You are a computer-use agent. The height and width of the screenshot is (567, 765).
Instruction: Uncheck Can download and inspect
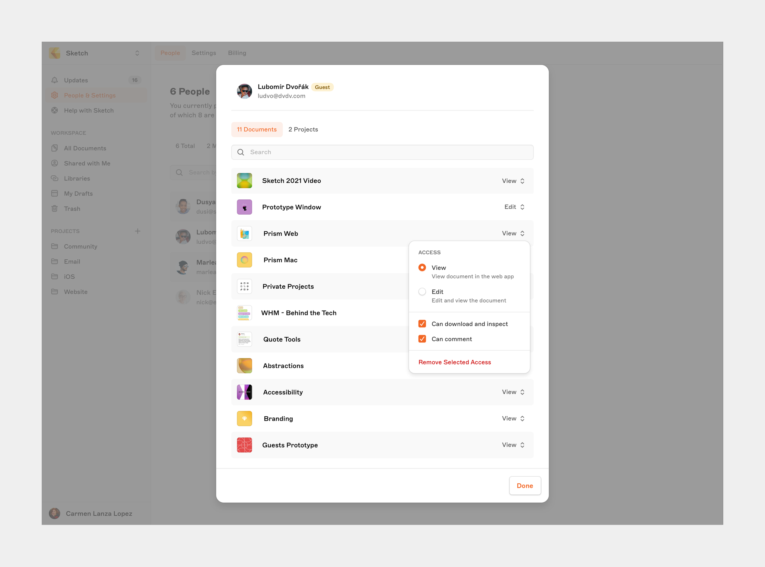tap(422, 324)
